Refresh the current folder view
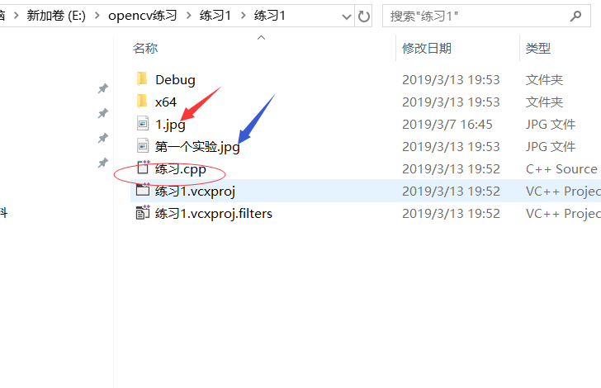The width and height of the screenshot is (601, 388). 363,17
